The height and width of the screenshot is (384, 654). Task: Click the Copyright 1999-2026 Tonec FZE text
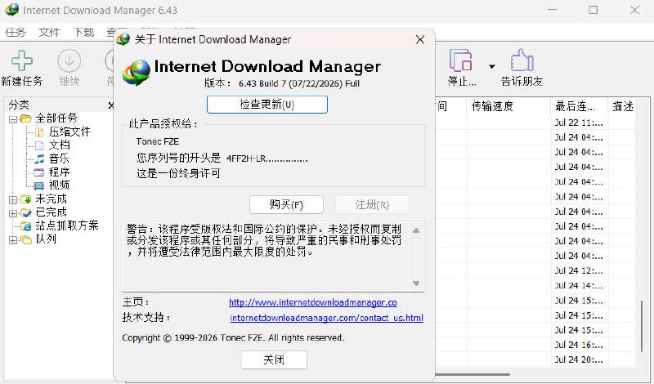(x=233, y=337)
